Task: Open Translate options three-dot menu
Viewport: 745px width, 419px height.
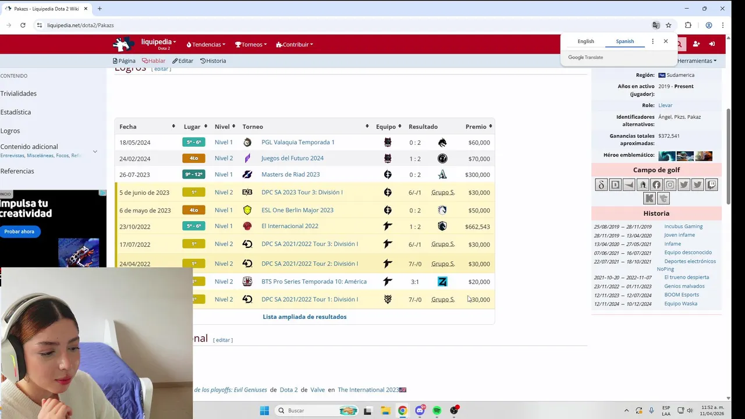Action: (x=652, y=41)
